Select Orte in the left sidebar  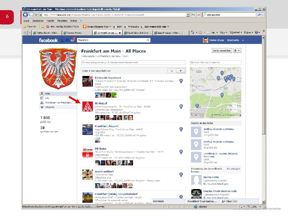pos(58,94)
